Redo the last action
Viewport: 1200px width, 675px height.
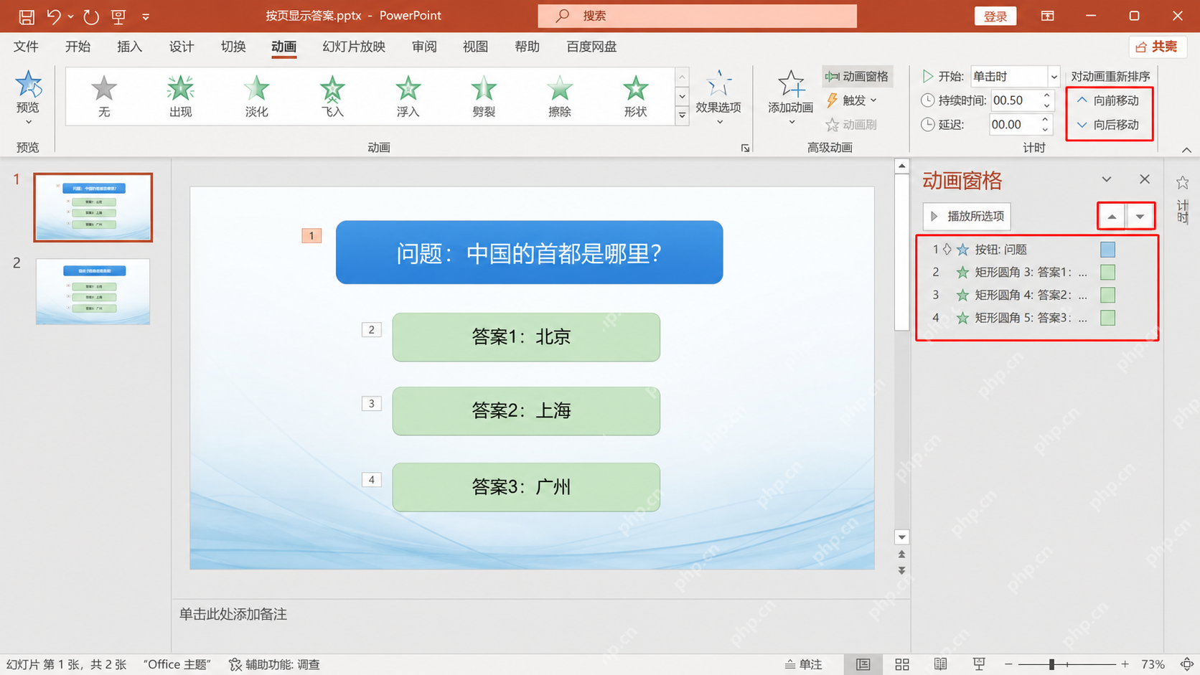(90, 16)
